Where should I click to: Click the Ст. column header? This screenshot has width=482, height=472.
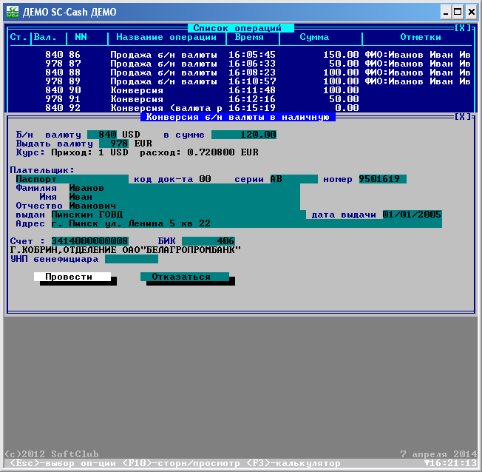coord(18,37)
